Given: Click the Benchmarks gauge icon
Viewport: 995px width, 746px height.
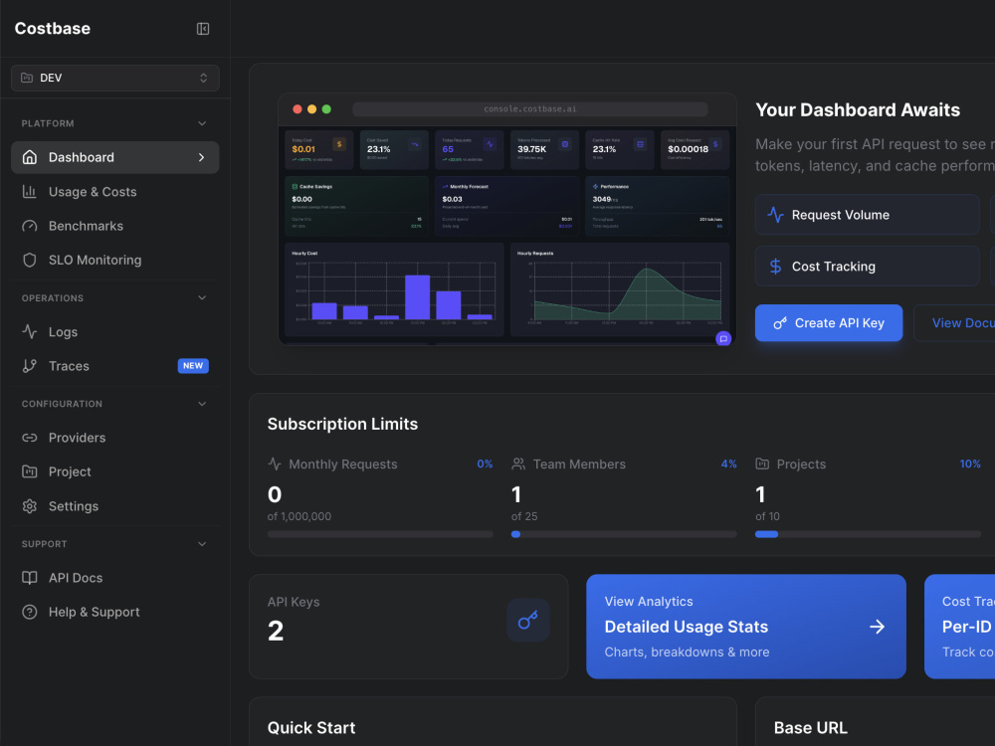Looking at the screenshot, I should tap(29, 226).
